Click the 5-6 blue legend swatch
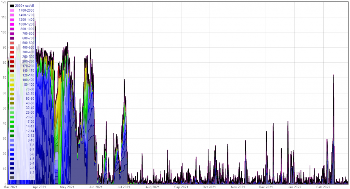Screen dimensions: 350x189 point(12,154)
